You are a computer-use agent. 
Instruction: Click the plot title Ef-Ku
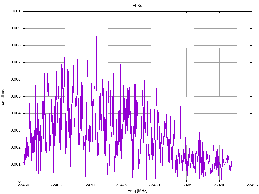(137, 6)
